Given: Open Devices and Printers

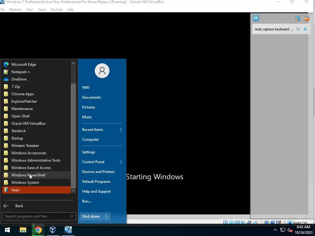Looking at the screenshot, I should (x=102, y=172).
